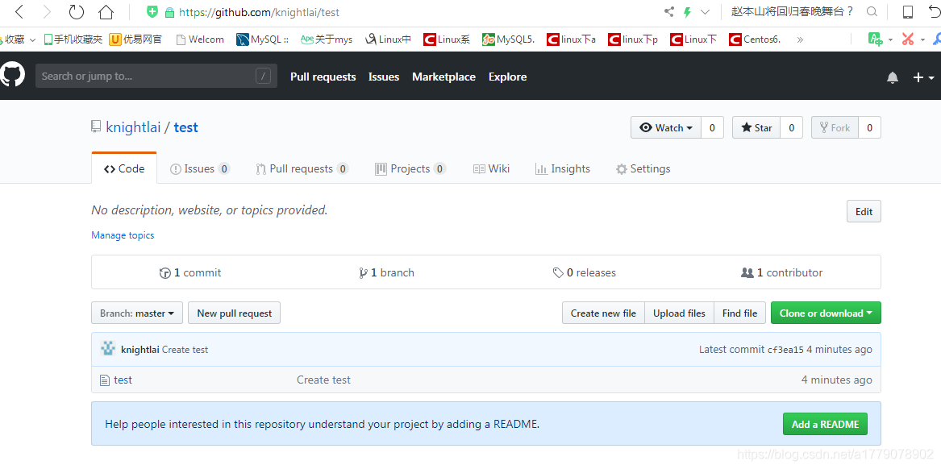The image size is (941, 469).
Task: Click Add a README button
Action: [825, 424]
